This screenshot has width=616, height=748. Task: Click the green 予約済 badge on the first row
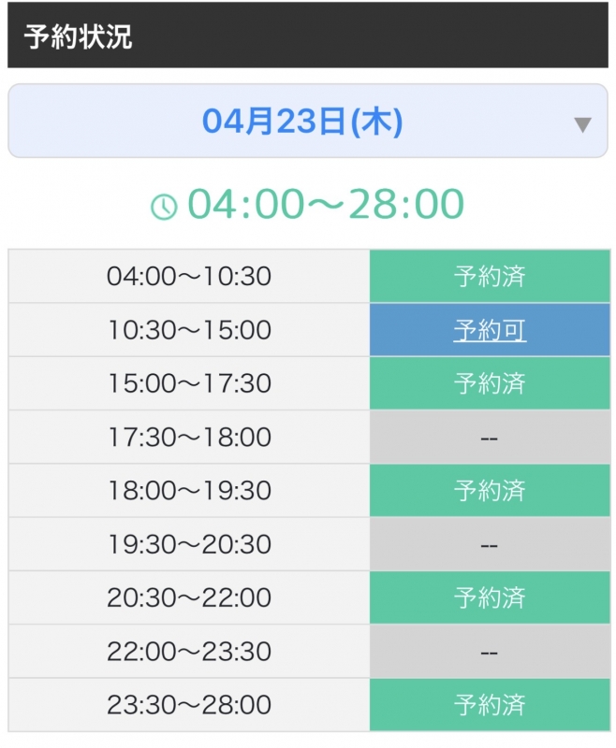click(491, 274)
